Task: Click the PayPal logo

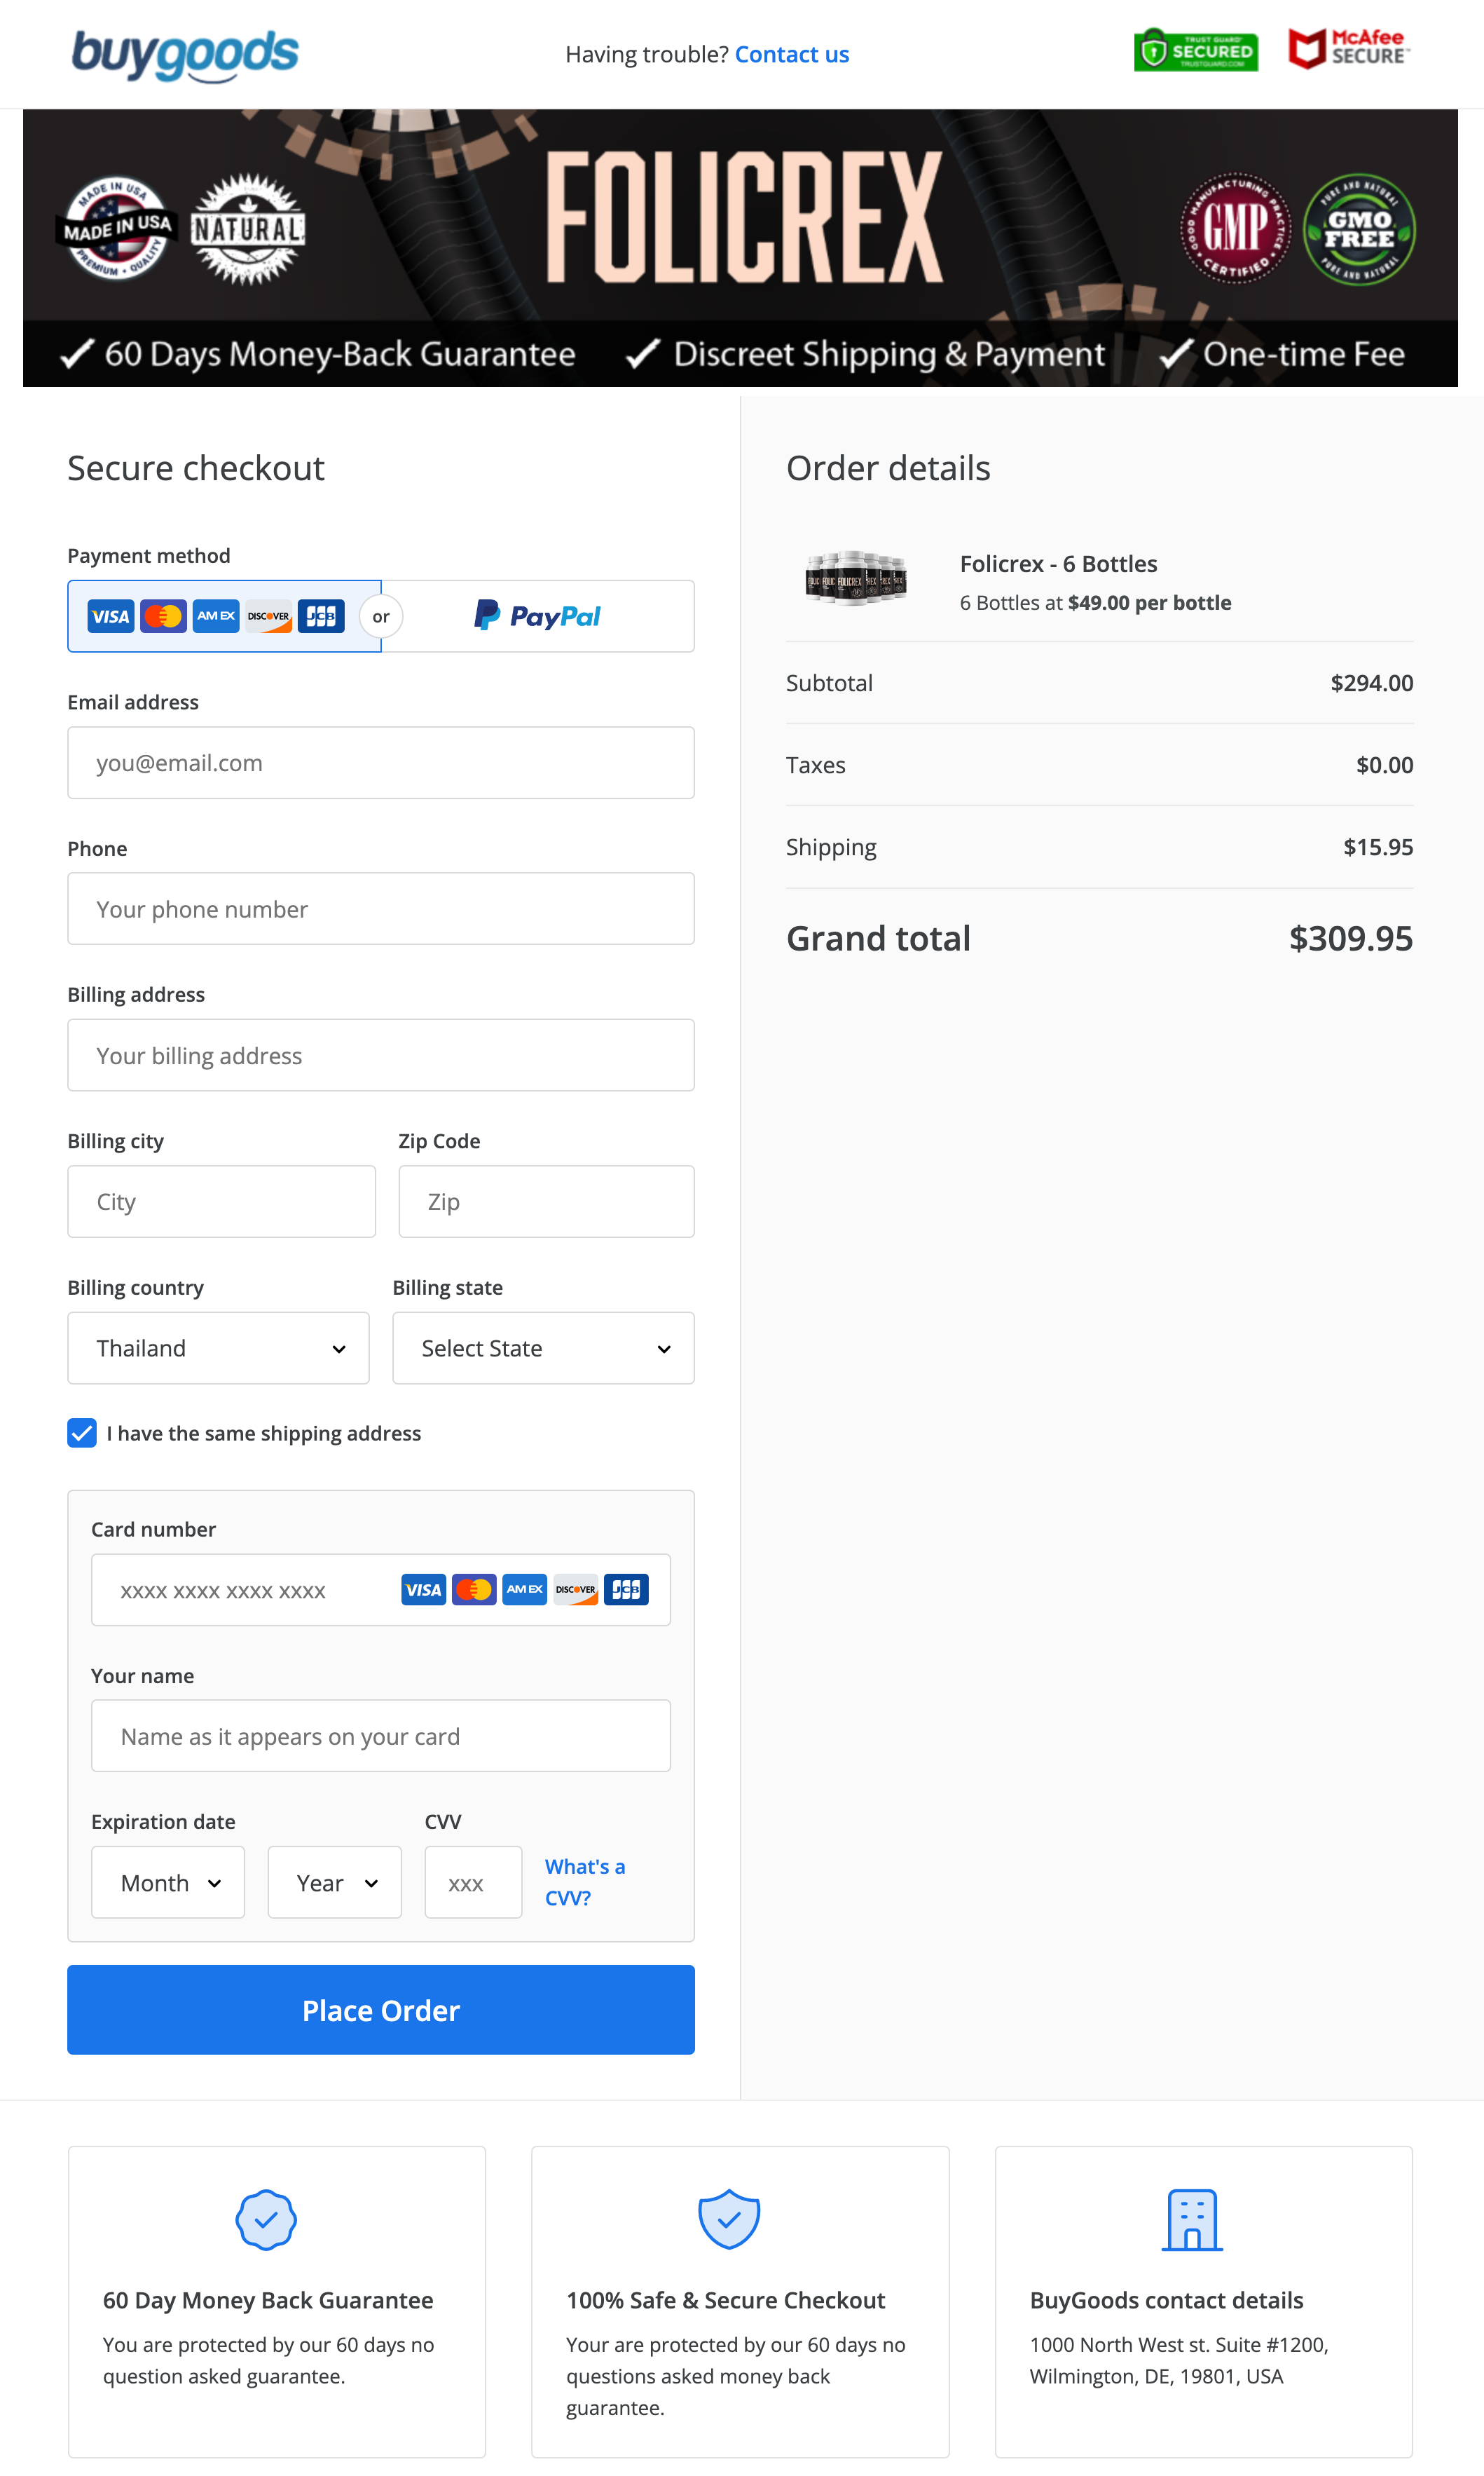Action: (x=537, y=615)
